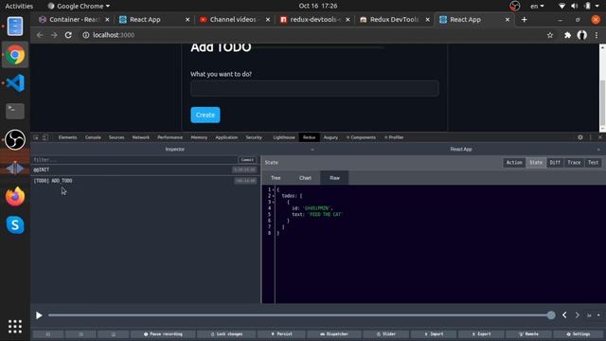Open the Augury DevTools panel
This screenshot has width=606, height=341.
pos(330,137)
